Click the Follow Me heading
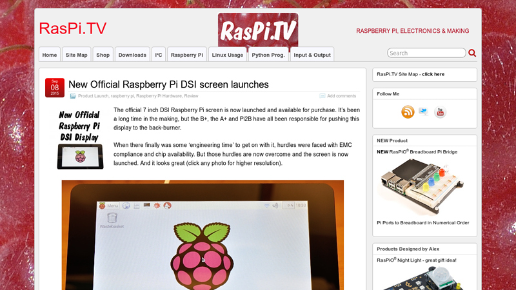This screenshot has height=290, width=516. tap(388, 93)
